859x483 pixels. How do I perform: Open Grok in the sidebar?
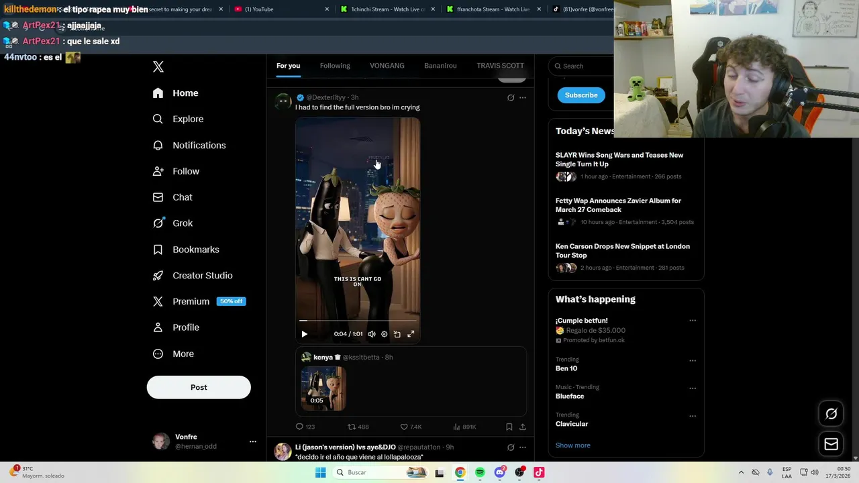[172, 223]
